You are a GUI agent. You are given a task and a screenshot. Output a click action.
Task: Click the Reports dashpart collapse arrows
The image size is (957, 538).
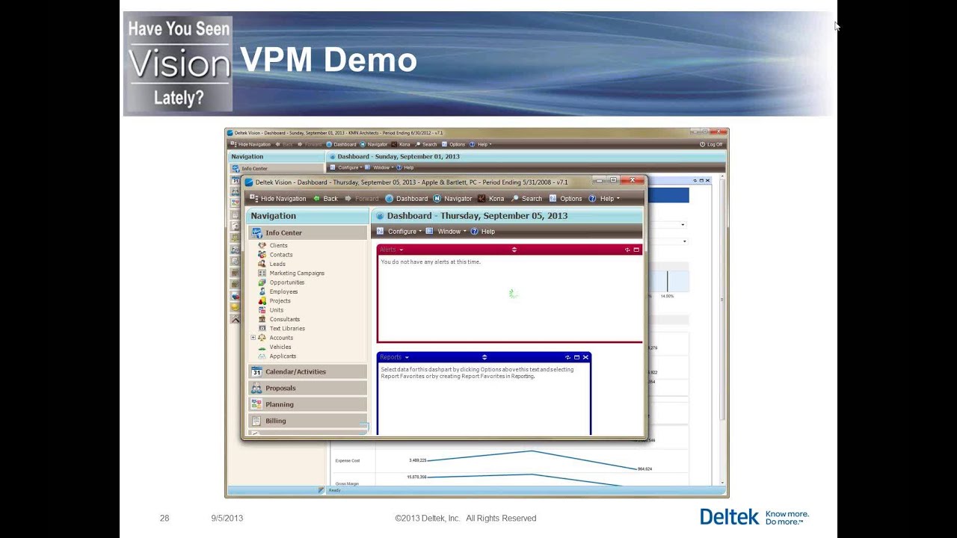[484, 357]
